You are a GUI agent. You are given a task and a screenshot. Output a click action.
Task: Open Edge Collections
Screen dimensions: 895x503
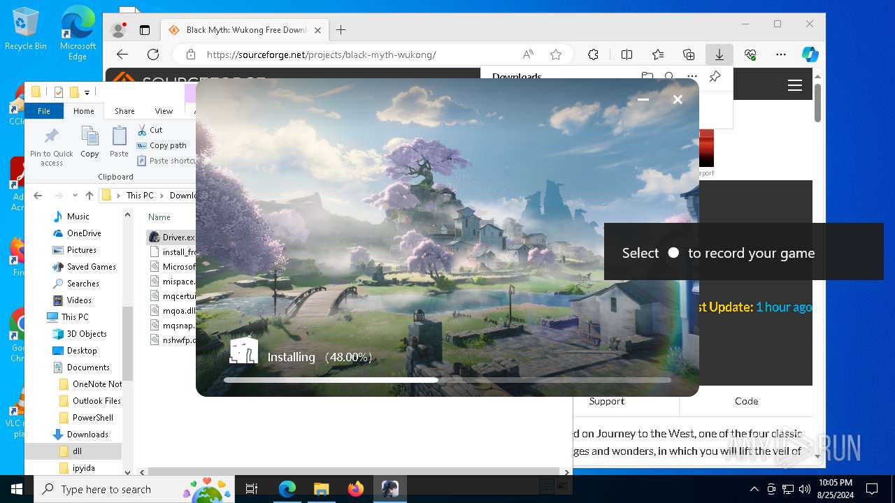tap(689, 54)
